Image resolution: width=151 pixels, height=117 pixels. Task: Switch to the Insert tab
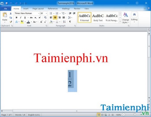pyautogui.click(x=26, y=9)
